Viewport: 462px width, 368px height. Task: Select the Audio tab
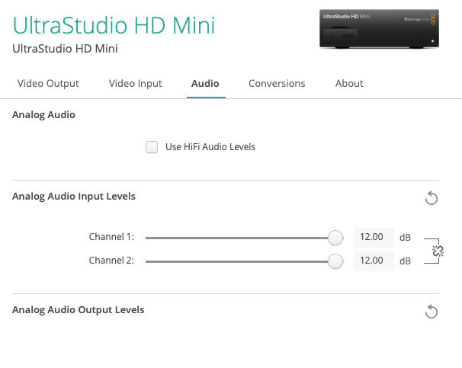pyautogui.click(x=205, y=83)
